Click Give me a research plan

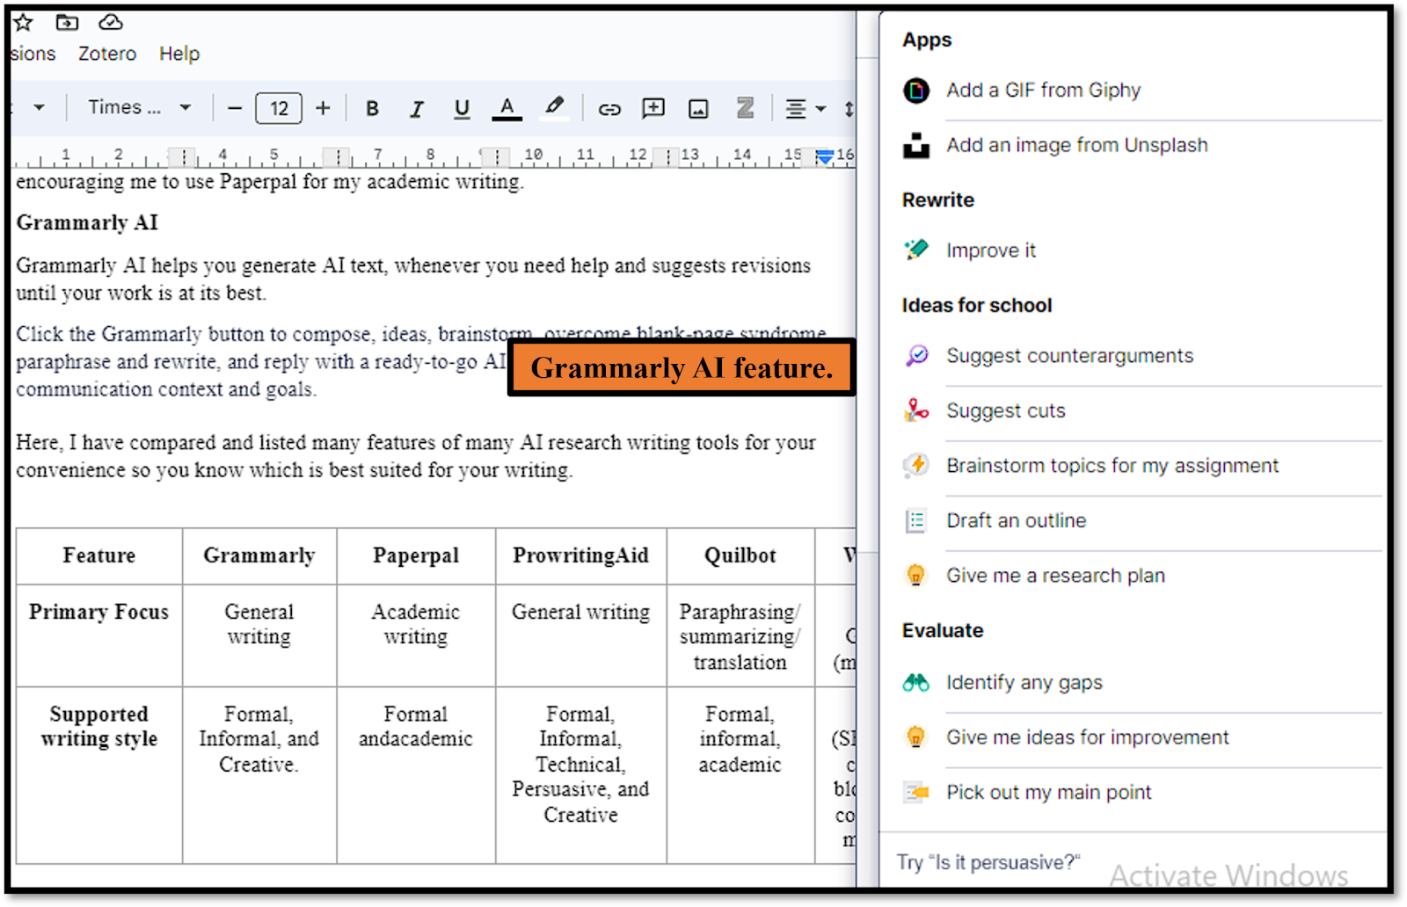click(x=1055, y=576)
